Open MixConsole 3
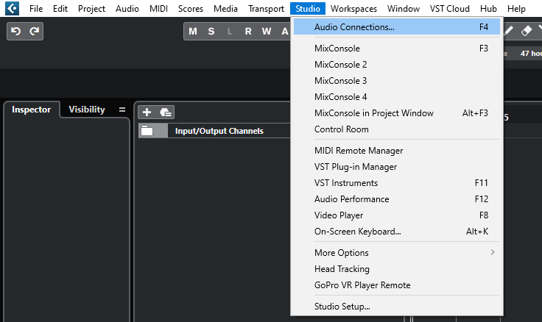Viewport: 542px width, 322px height. pyautogui.click(x=397, y=81)
